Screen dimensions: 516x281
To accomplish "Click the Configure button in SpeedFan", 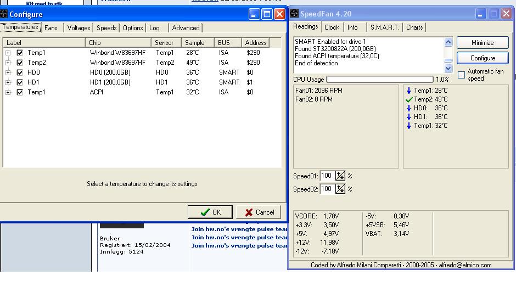I will (483, 58).
